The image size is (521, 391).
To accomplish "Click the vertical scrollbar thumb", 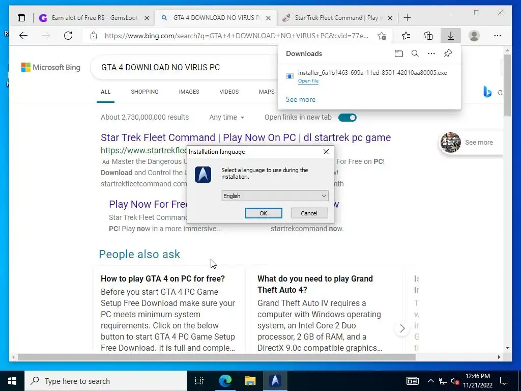I will (x=507, y=85).
